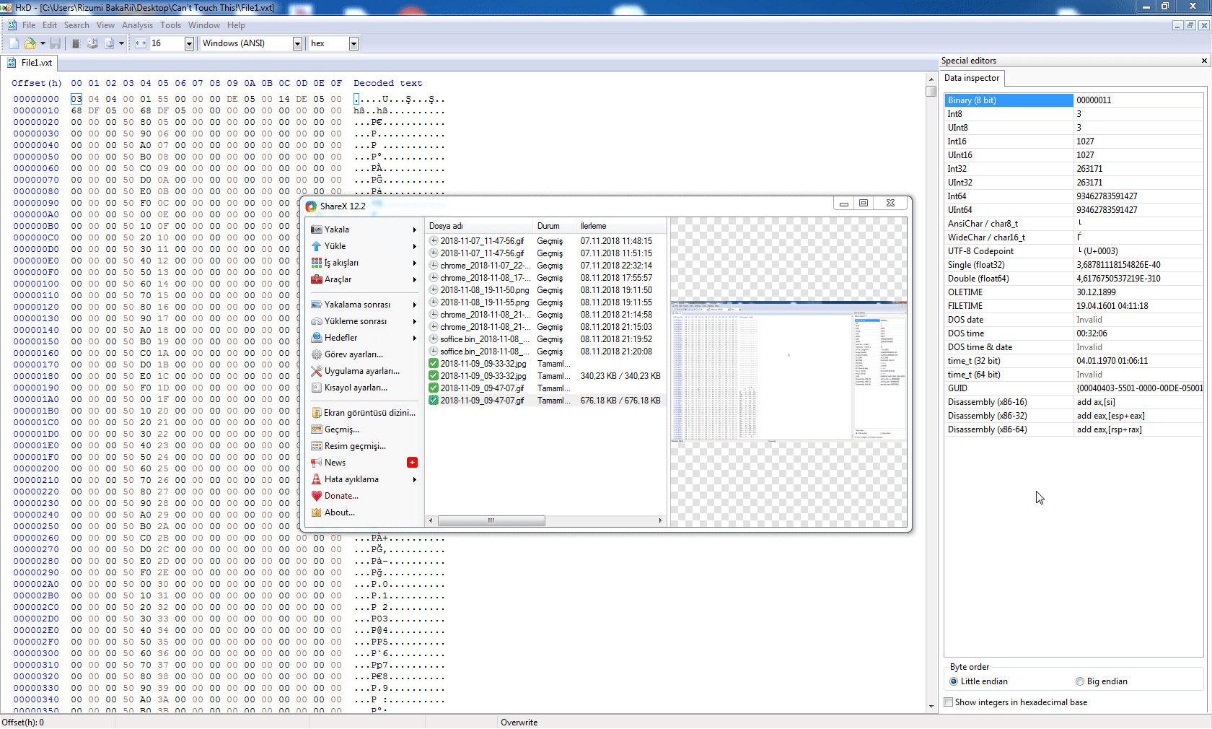Click the Hedefler globe icon
This screenshot has height=729, width=1212.
tap(316, 338)
